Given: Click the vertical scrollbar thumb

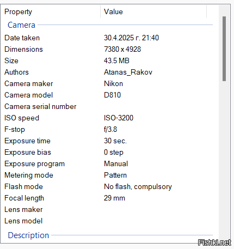Looking at the screenshot, I should click(224, 48).
